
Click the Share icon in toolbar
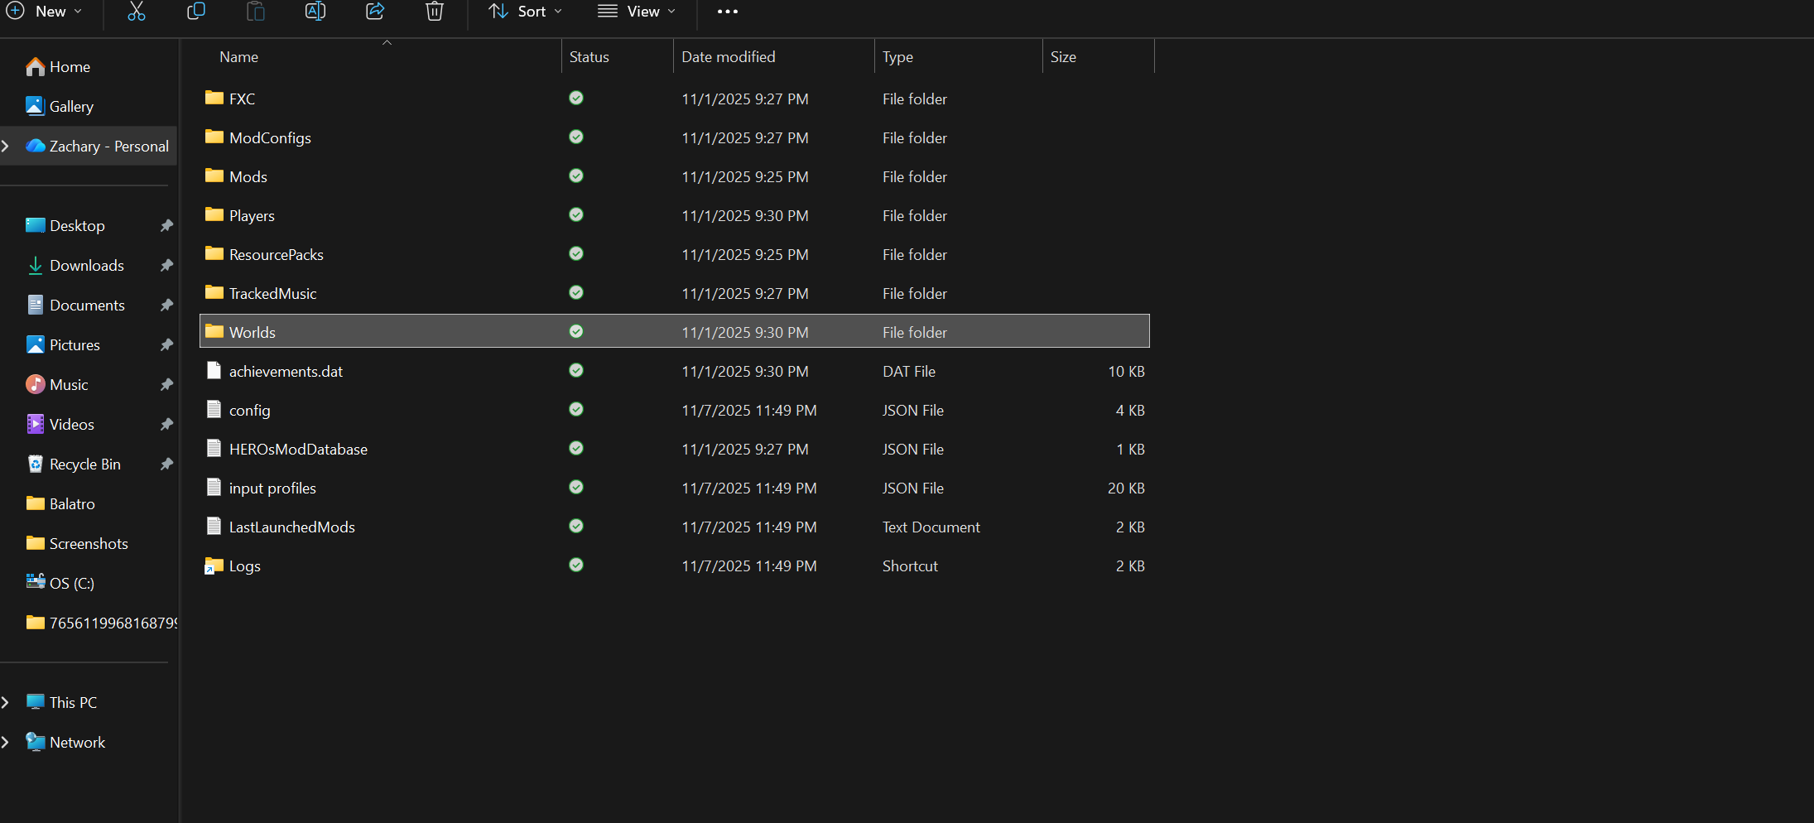pos(375,12)
